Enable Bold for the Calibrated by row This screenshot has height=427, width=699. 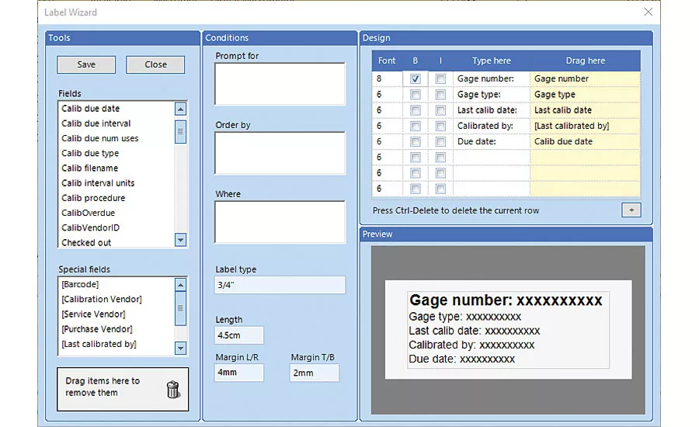(x=415, y=126)
